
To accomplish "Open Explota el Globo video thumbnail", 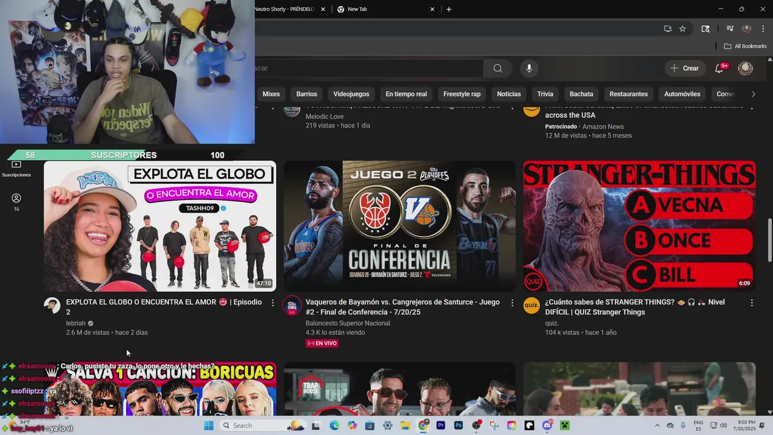I will [160, 226].
